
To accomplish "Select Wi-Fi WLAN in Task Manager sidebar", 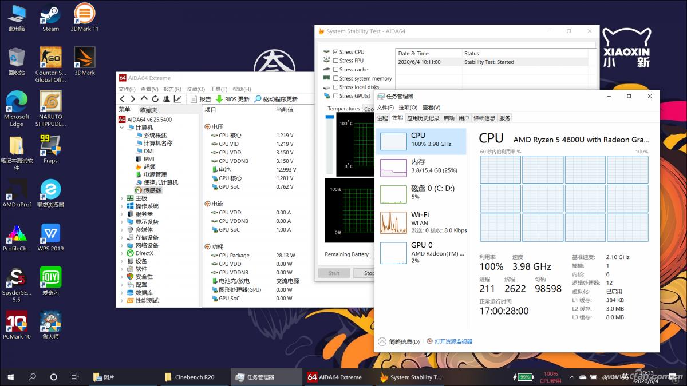I will (421, 222).
